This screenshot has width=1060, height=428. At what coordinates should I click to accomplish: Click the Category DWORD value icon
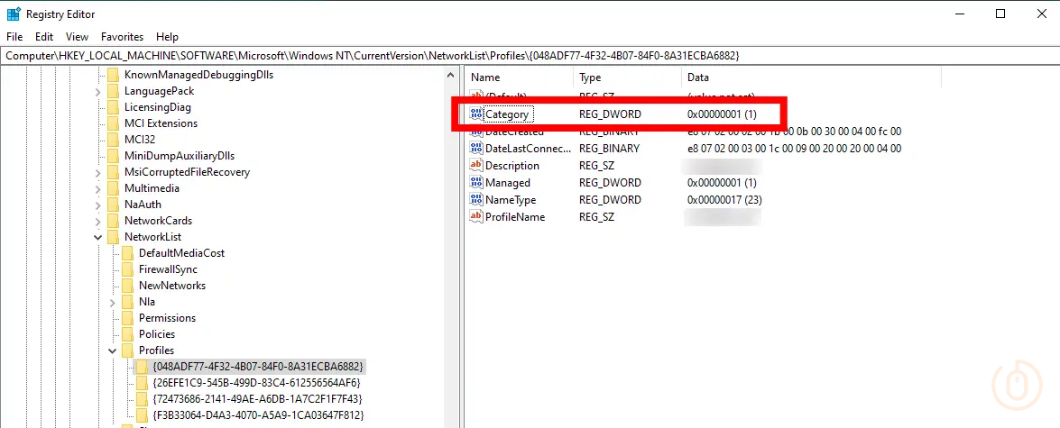[477, 114]
